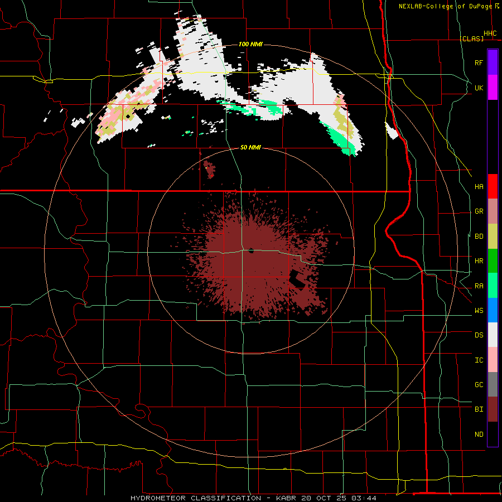Click the RA legend label
This screenshot has height=502, width=502.
pos(479,286)
